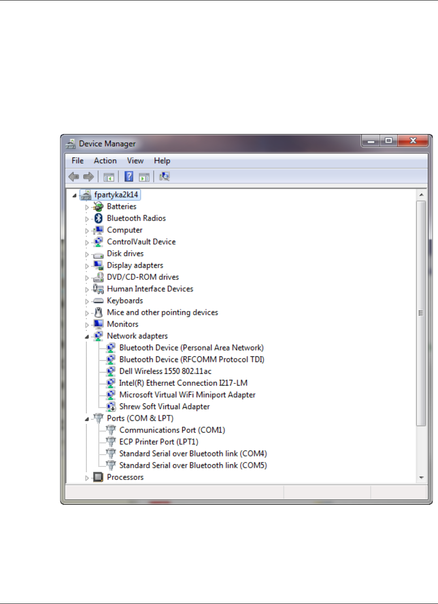Click the Scan for hardware changes icon
438x604 pixels.
[x=164, y=176]
